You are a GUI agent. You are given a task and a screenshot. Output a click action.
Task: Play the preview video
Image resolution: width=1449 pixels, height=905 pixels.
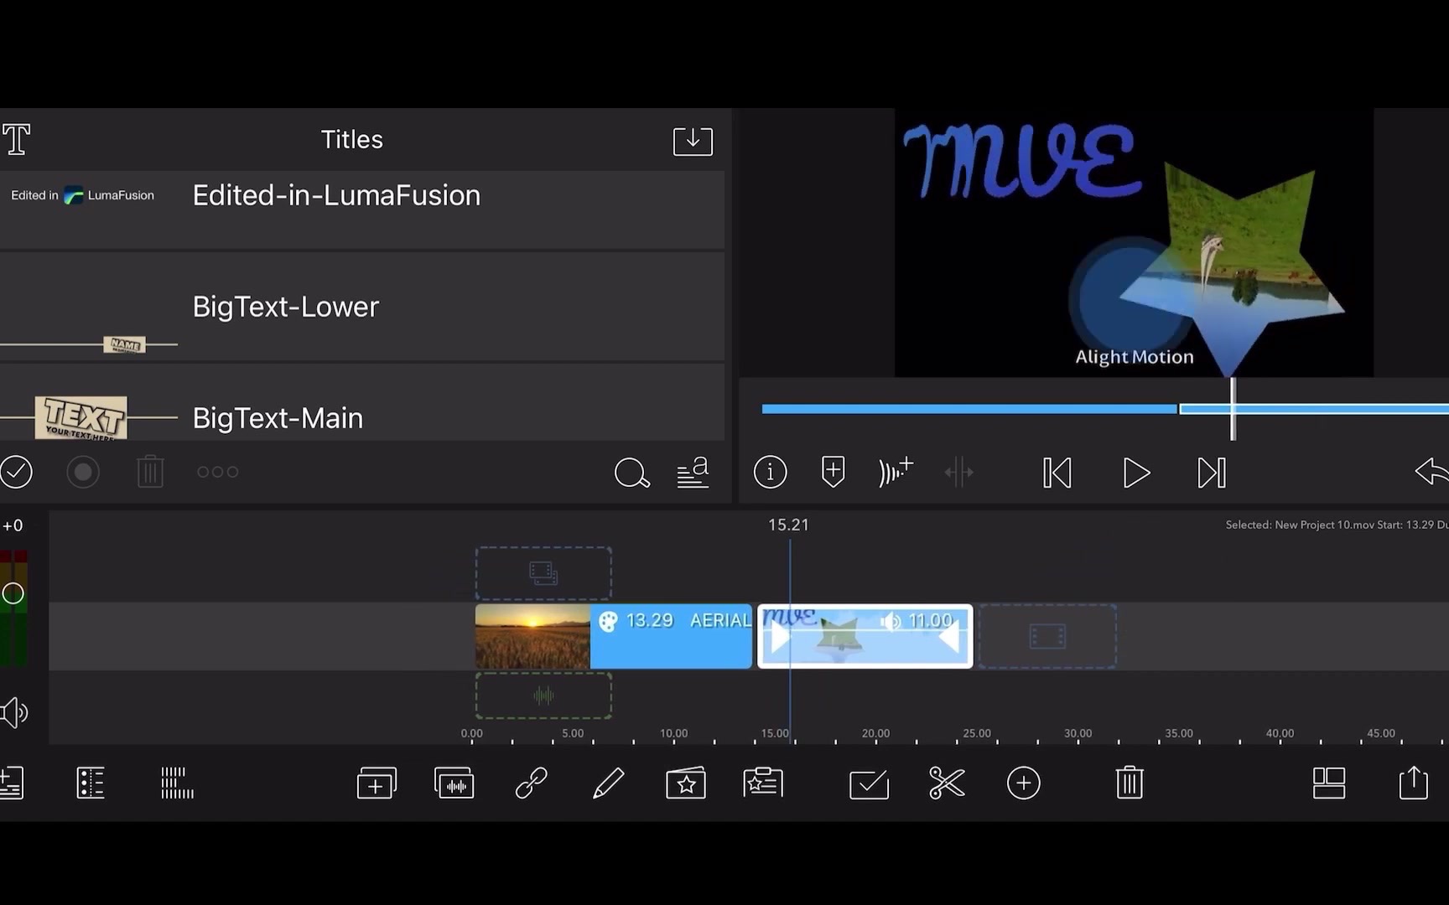pos(1135,473)
